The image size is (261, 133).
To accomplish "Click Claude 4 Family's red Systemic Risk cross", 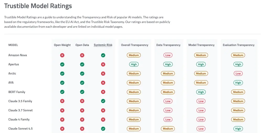I will [103, 120].
